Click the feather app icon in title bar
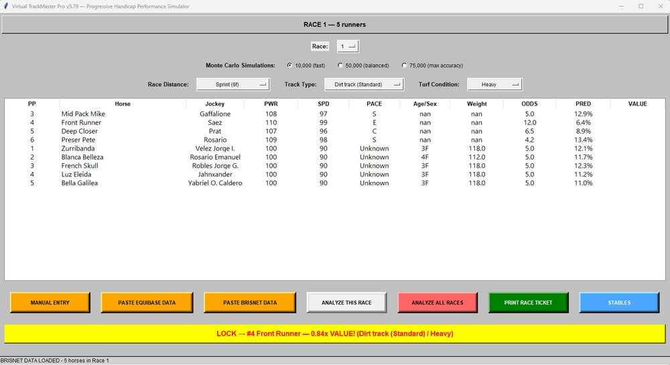 (6, 6)
